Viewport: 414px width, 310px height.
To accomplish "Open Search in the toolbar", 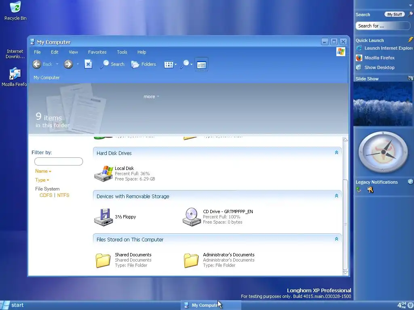I will (112, 64).
